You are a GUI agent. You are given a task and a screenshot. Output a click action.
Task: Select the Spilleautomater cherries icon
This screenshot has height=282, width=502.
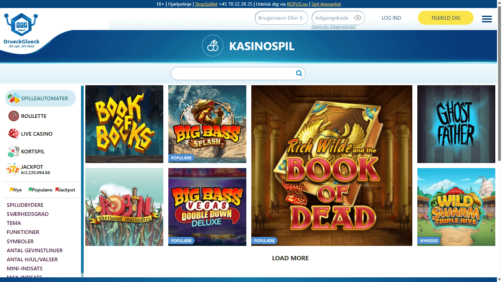click(13, 98)
